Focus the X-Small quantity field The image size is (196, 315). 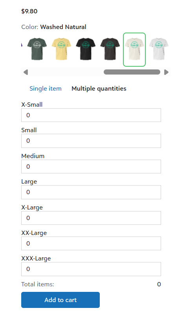[91, 115]
